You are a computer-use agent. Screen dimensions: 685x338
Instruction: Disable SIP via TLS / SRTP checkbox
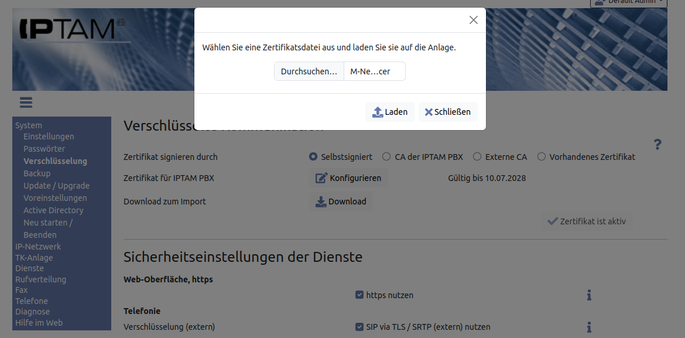[359, 327]
